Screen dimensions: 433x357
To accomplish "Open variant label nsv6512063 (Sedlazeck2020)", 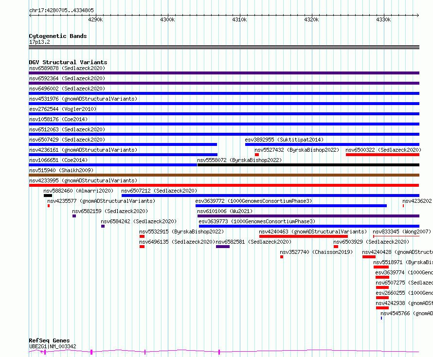I will click(67, 129).
